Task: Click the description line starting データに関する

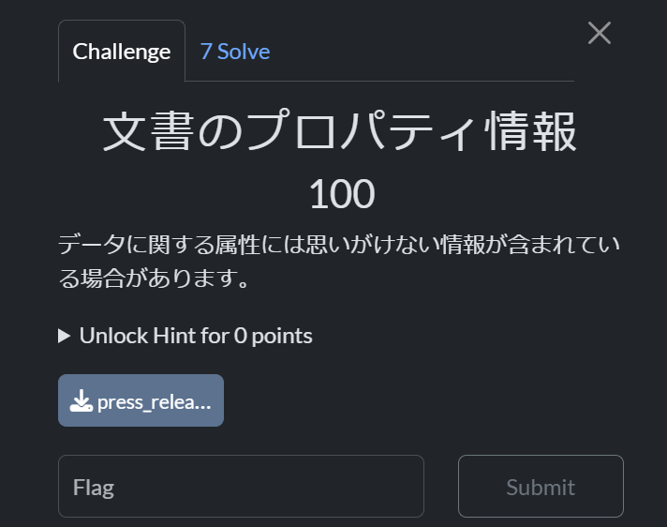Action: (339, 245)
